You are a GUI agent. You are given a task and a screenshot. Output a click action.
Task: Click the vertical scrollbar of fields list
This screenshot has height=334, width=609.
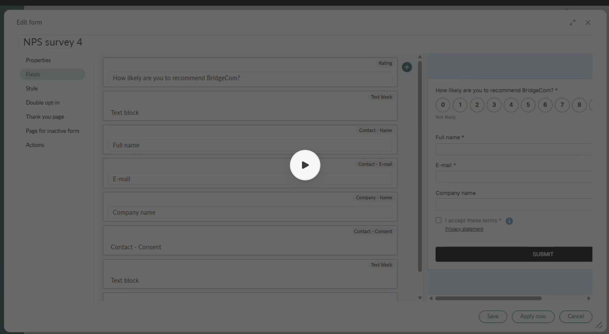(x=420, y=166)
